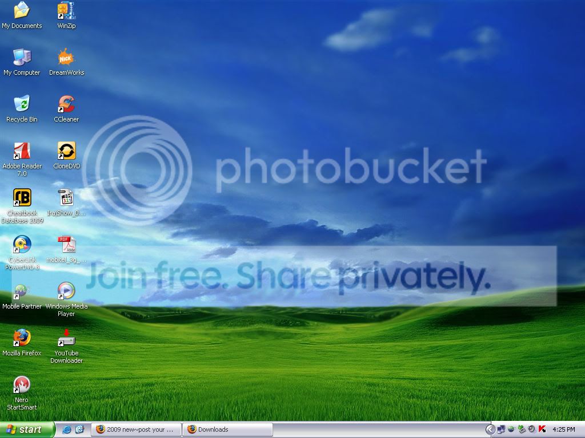The image size is (585, 438).
Task: Click the Show Desktop Quick Launch icon
Action: coord(80,429)
